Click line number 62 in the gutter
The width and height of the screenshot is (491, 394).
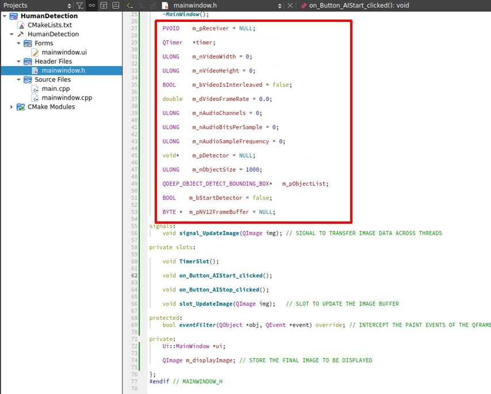click(135, 276)
